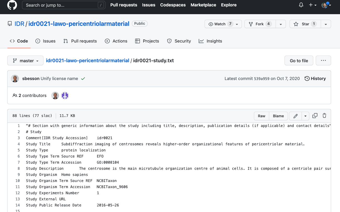Screen dimensions: 340x212
Task: Edit this file with pencil icon
Action: 296,116
